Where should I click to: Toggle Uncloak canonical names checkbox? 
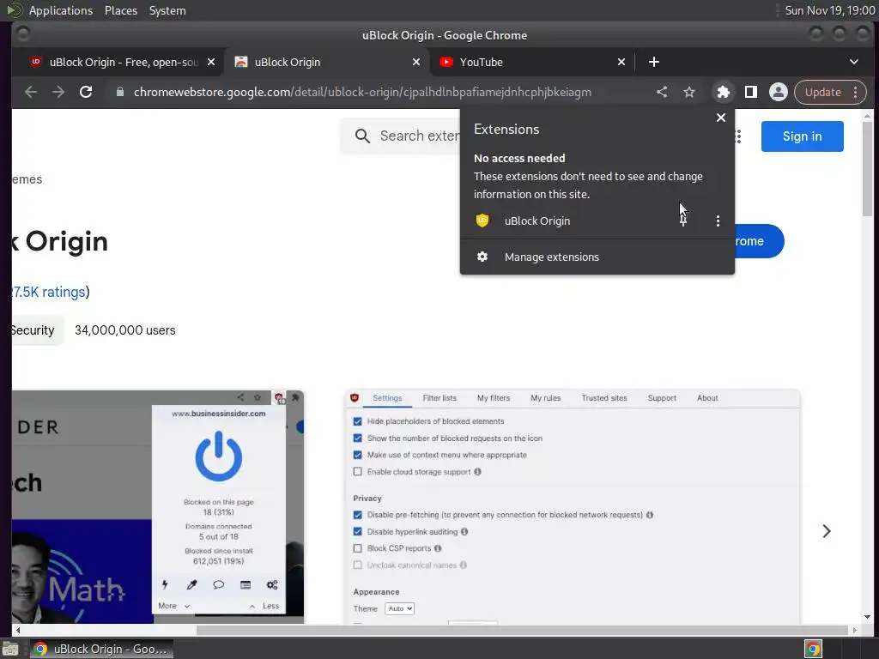[358, 565]
